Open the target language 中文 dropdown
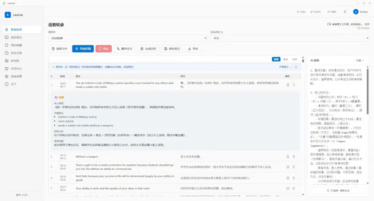 point(289,38)
